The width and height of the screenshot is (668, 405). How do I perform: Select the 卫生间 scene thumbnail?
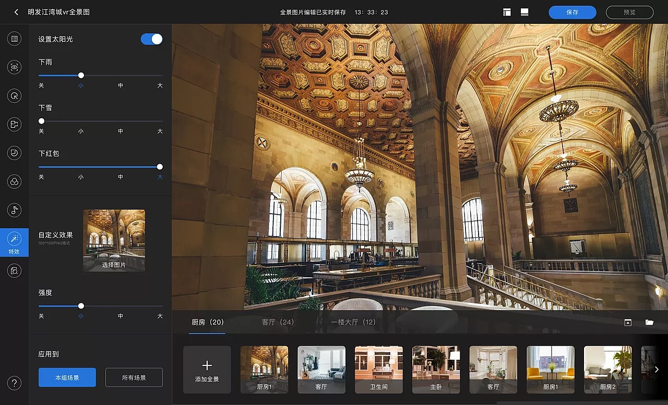(379, 370)
